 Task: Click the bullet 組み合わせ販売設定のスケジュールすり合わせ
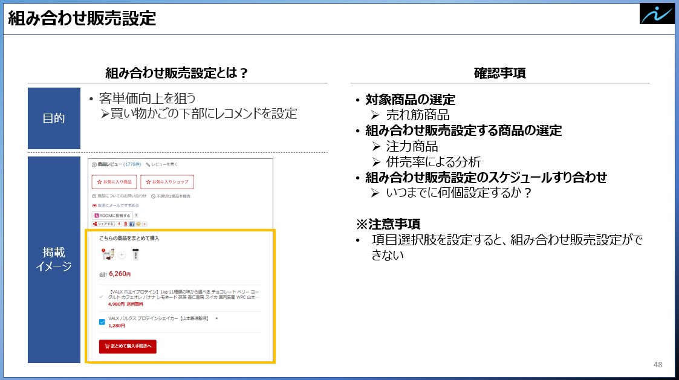click(486, 178)
